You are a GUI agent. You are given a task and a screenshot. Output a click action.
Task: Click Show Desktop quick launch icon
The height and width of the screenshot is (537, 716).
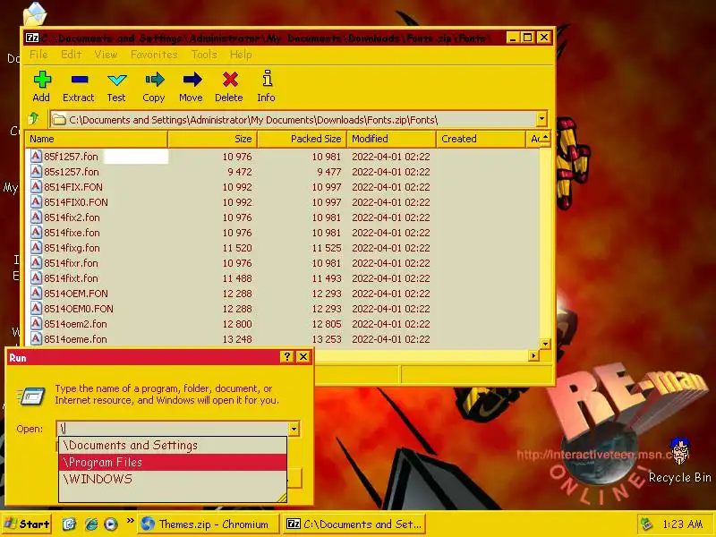69,524
